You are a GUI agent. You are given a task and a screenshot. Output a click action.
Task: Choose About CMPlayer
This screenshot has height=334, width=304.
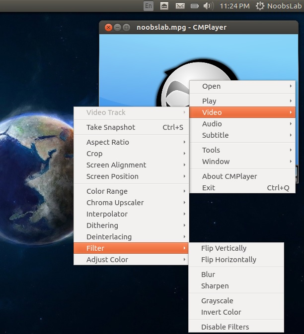coord(242,176)
